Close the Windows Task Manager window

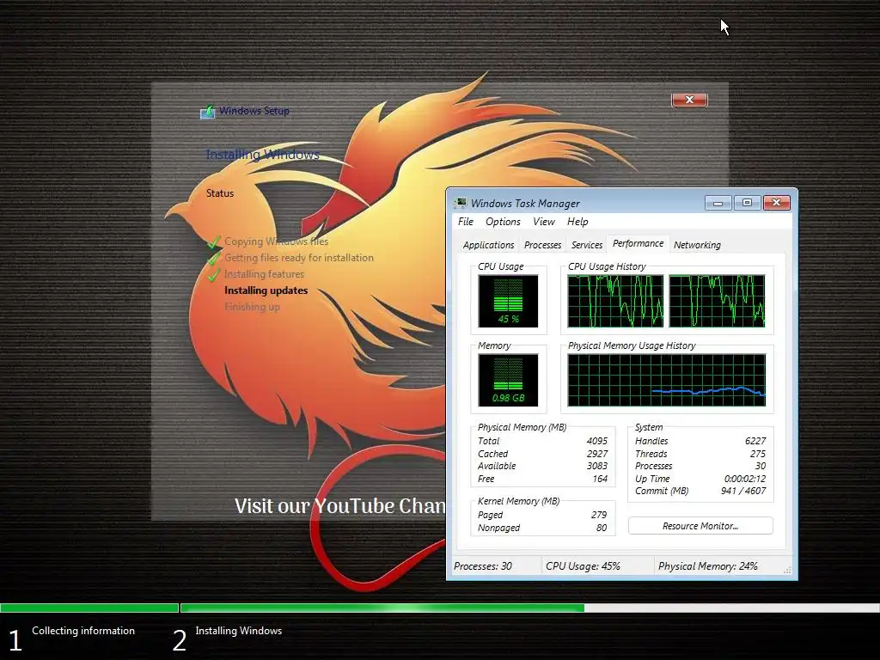(x=777, y=203)
